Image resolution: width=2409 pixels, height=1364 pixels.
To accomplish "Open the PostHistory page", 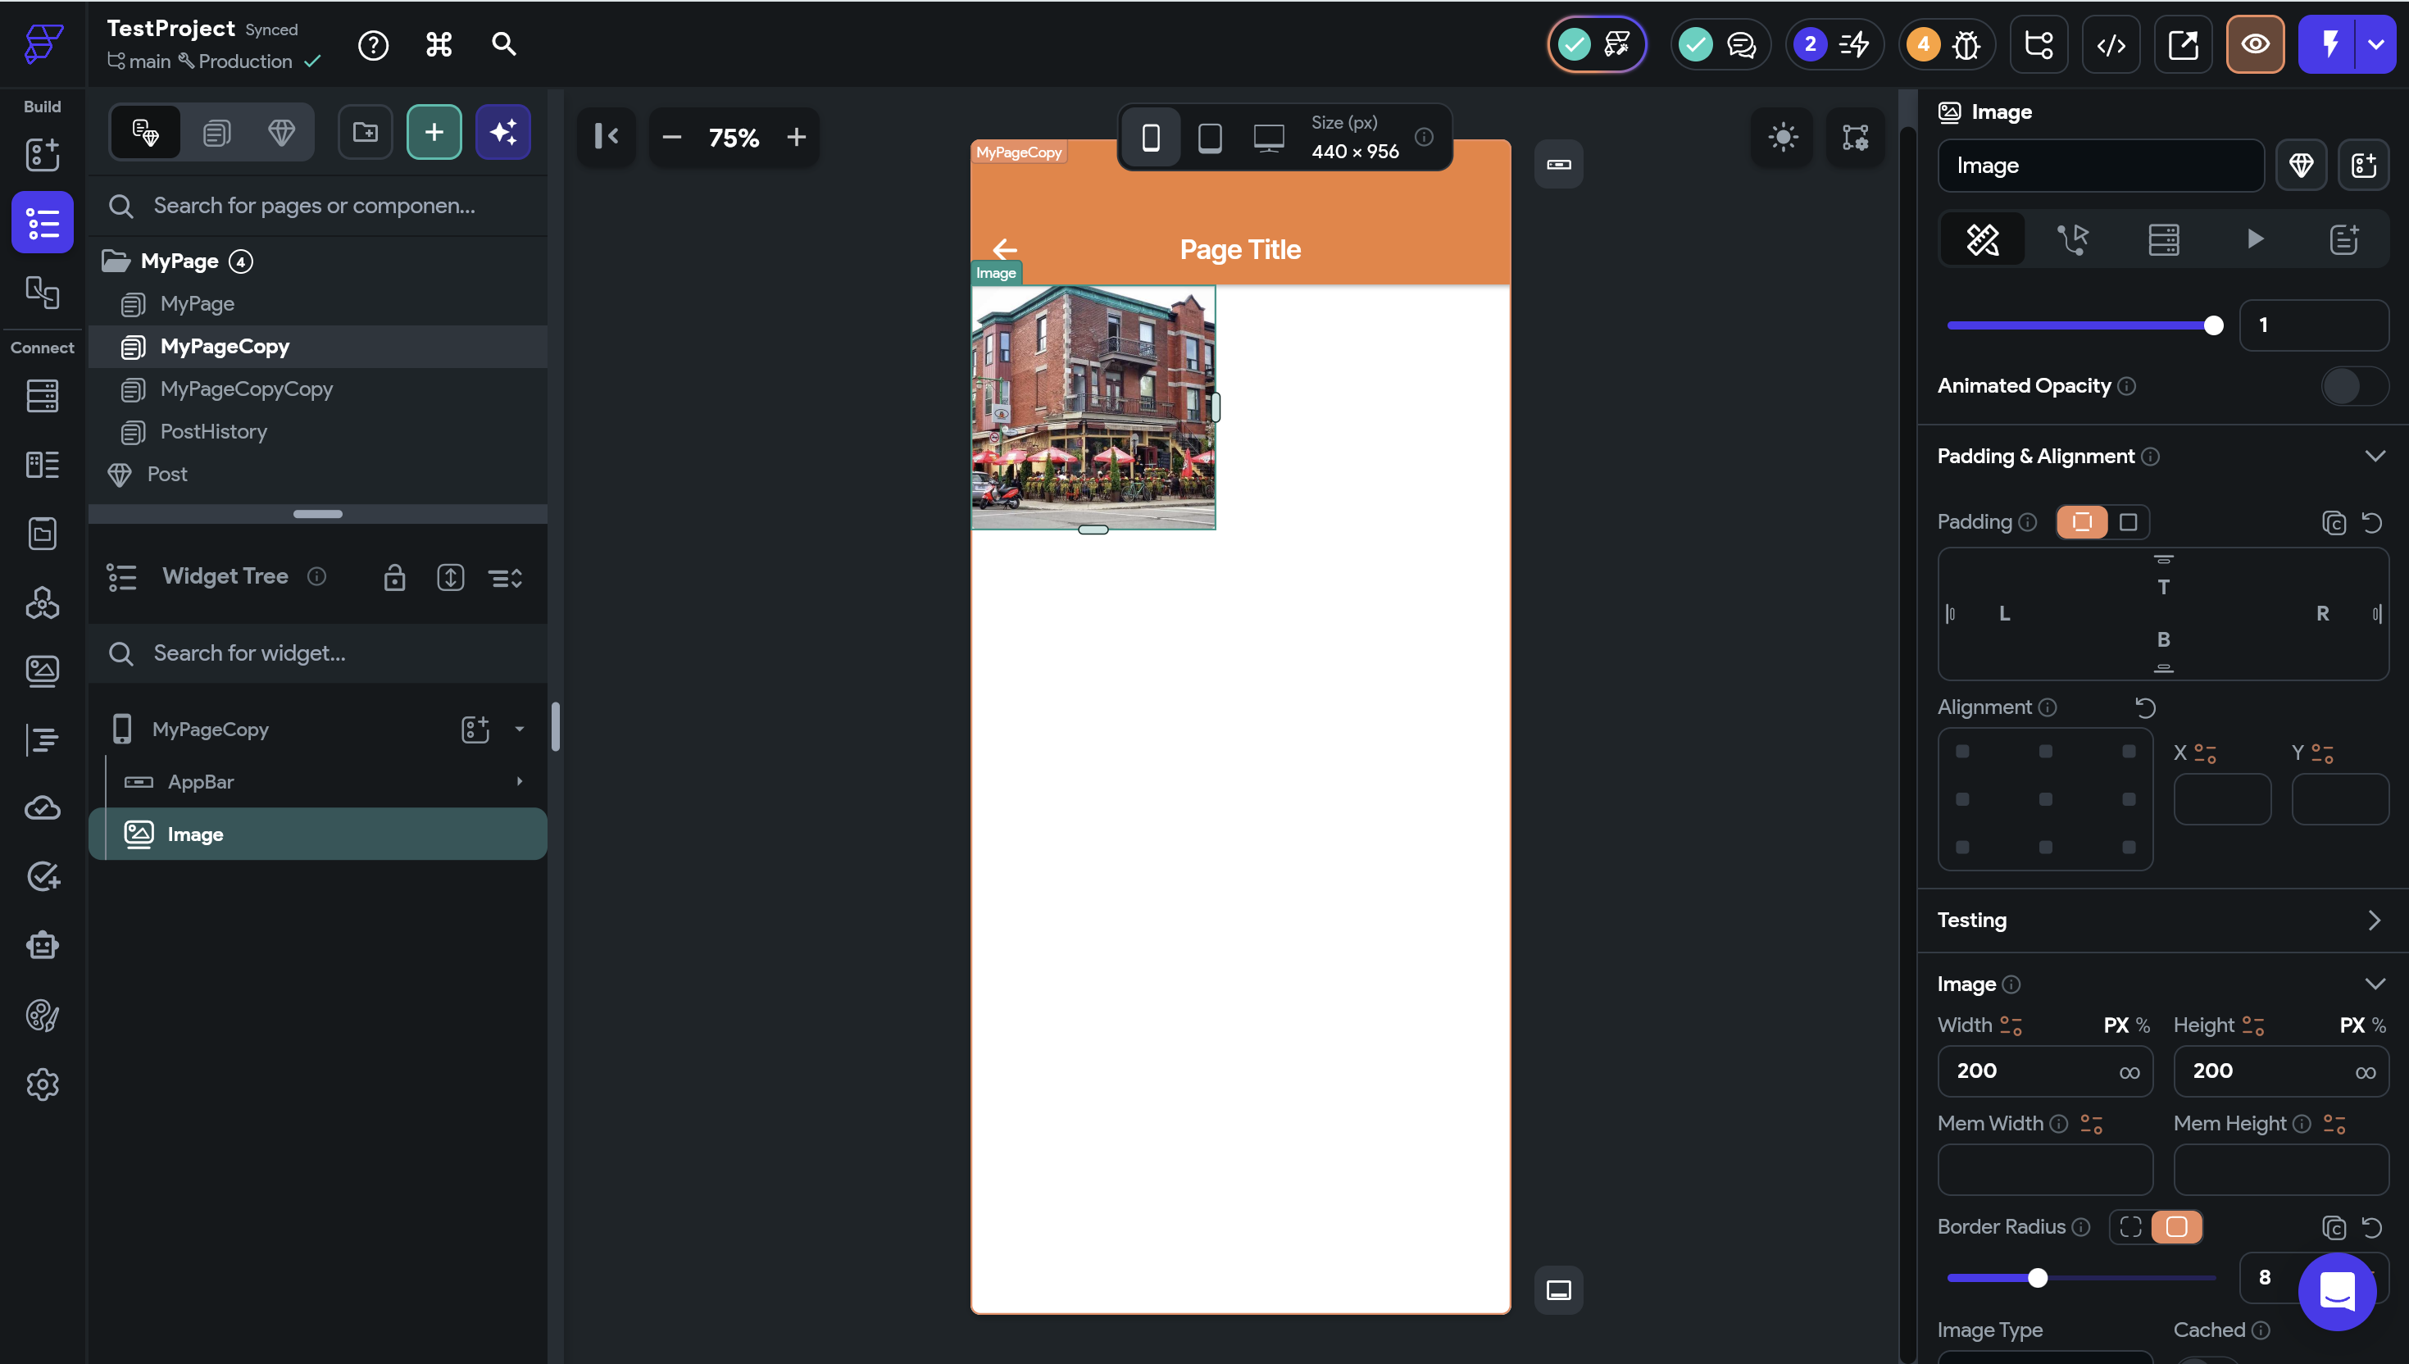I will click(x=214, y=432).
